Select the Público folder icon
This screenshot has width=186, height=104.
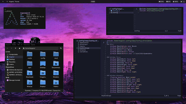(56, 82)
